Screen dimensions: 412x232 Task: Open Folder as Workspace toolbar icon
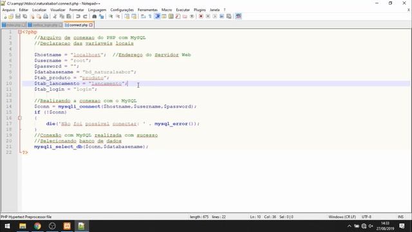point(185,16)
